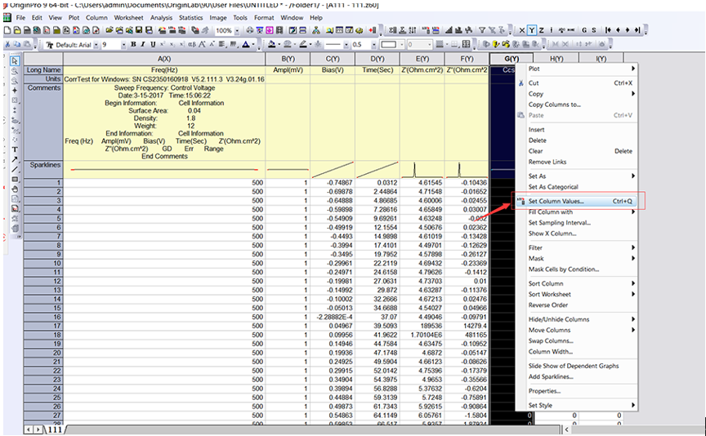Click the Bold formatting button
Screen dimensions: 706x436
(133, 44)
